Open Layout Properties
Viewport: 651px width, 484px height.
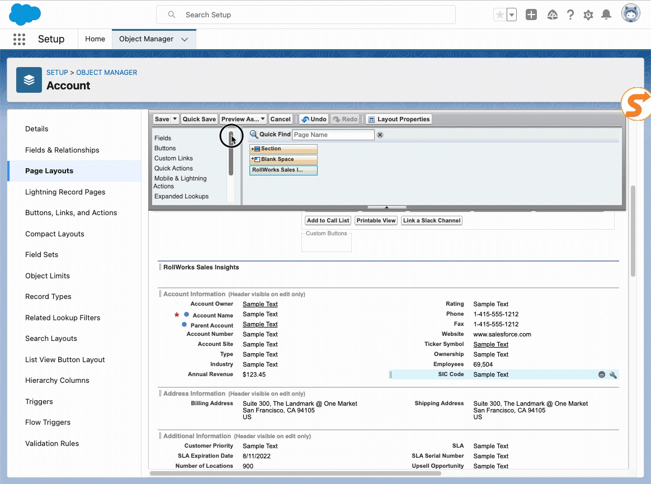(x=399, y=119)
